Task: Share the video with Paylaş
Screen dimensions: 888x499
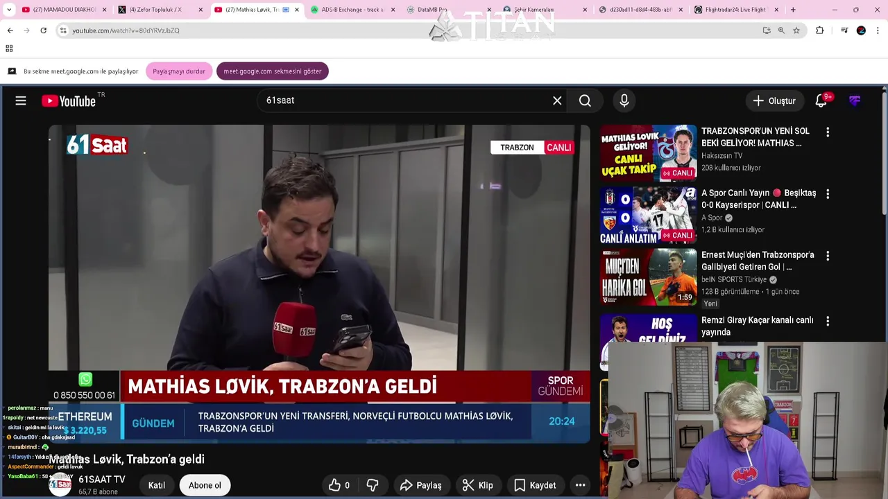Action: [x=421, y=485]
